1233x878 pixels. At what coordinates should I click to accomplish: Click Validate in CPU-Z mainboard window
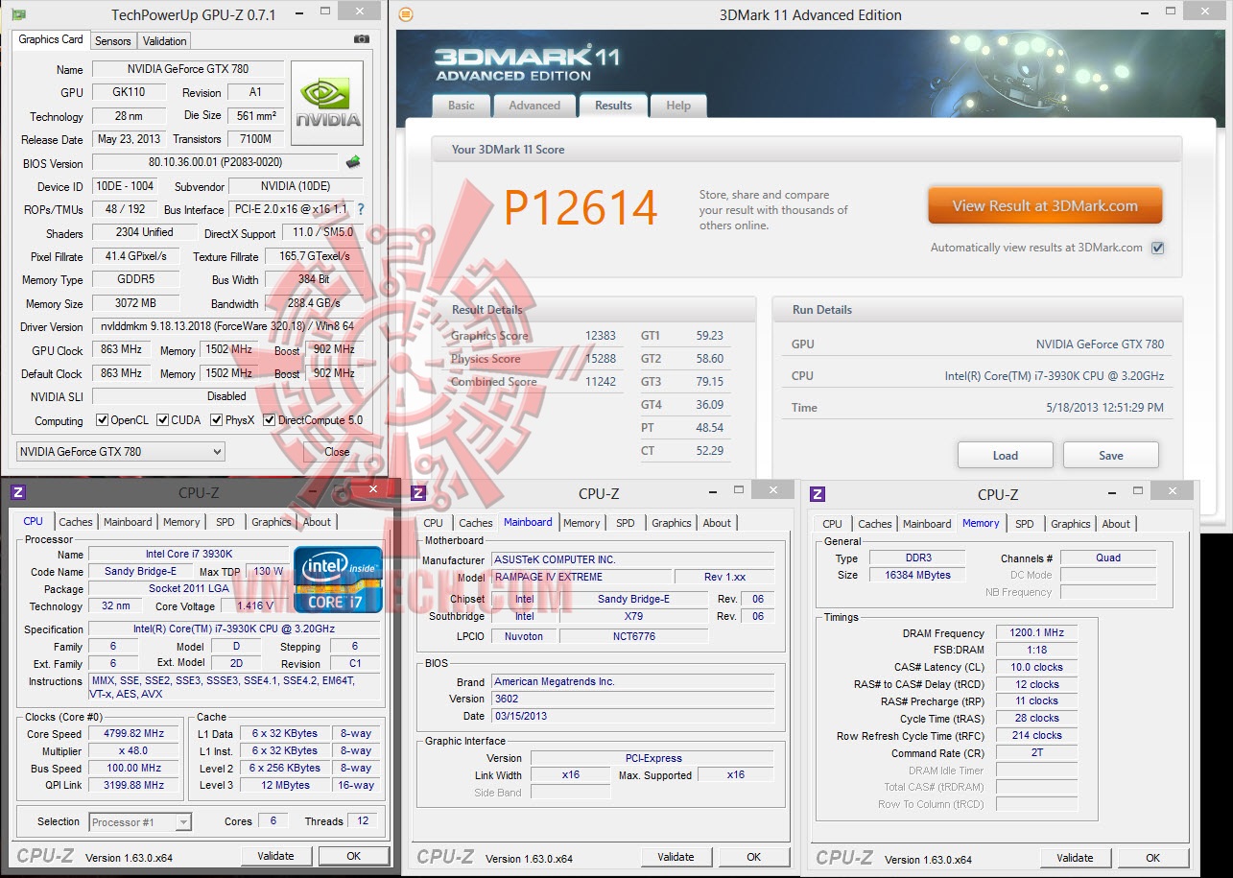(676, 857)
